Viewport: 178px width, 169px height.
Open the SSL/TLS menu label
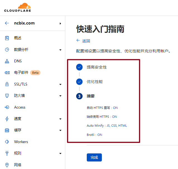(x=21, y=84)
